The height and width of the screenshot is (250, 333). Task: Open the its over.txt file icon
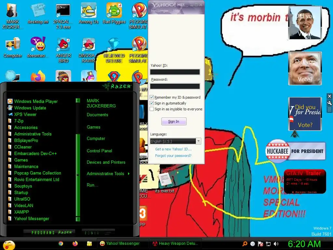point(165,183)
